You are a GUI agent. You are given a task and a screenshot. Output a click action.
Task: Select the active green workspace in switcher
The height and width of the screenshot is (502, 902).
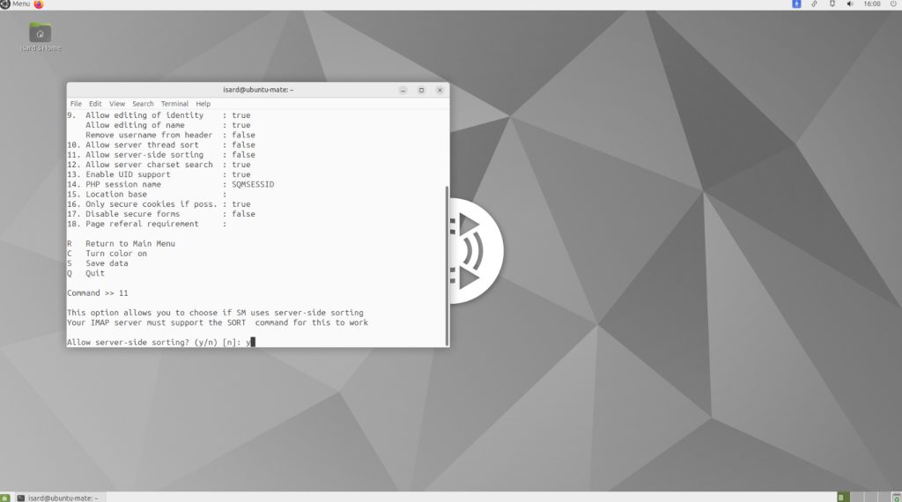[x=842, y=498]
